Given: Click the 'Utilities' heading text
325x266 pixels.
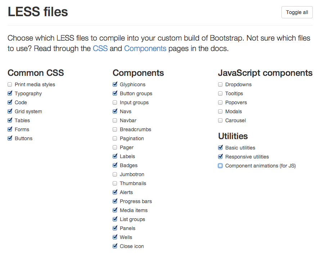Looking at the screenshot, I should [233, 136].
